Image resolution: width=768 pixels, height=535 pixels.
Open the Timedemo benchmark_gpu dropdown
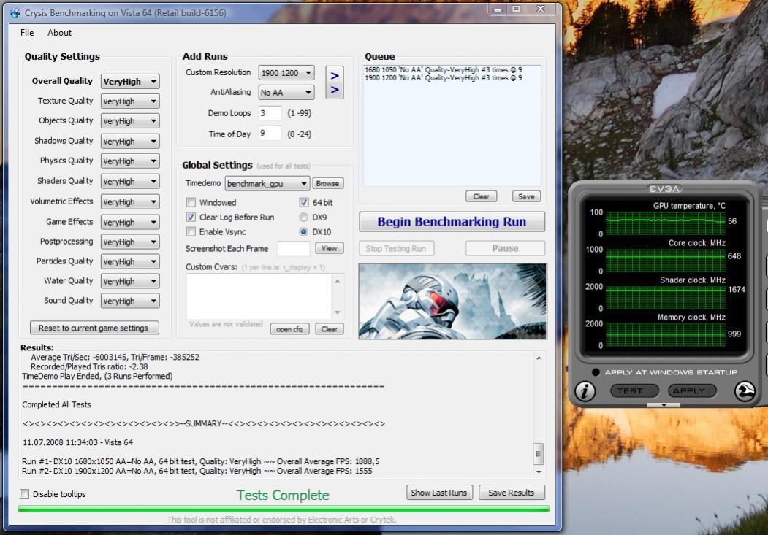[x=267, y=183]
